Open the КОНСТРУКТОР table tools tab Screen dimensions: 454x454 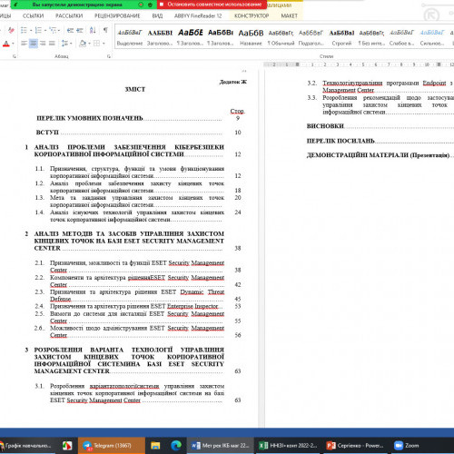coord(252,15)
